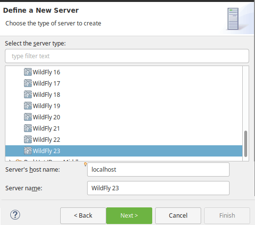255x225 pixels.
Task: Click the WildFly 21 server icon
Action: click(x=28, y=128)
